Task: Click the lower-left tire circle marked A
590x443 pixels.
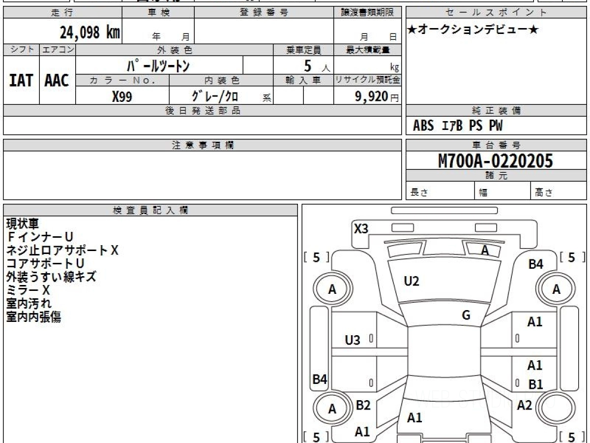Action: tap(332, 409)
